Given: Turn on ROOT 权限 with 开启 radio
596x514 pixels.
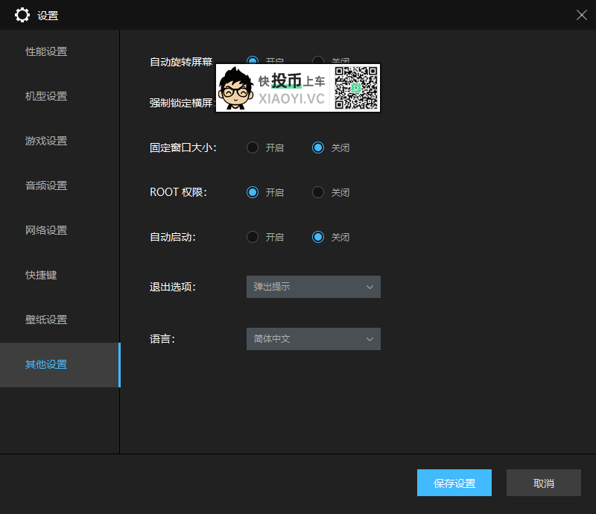Looking at the screenshot, I should 253,192.
